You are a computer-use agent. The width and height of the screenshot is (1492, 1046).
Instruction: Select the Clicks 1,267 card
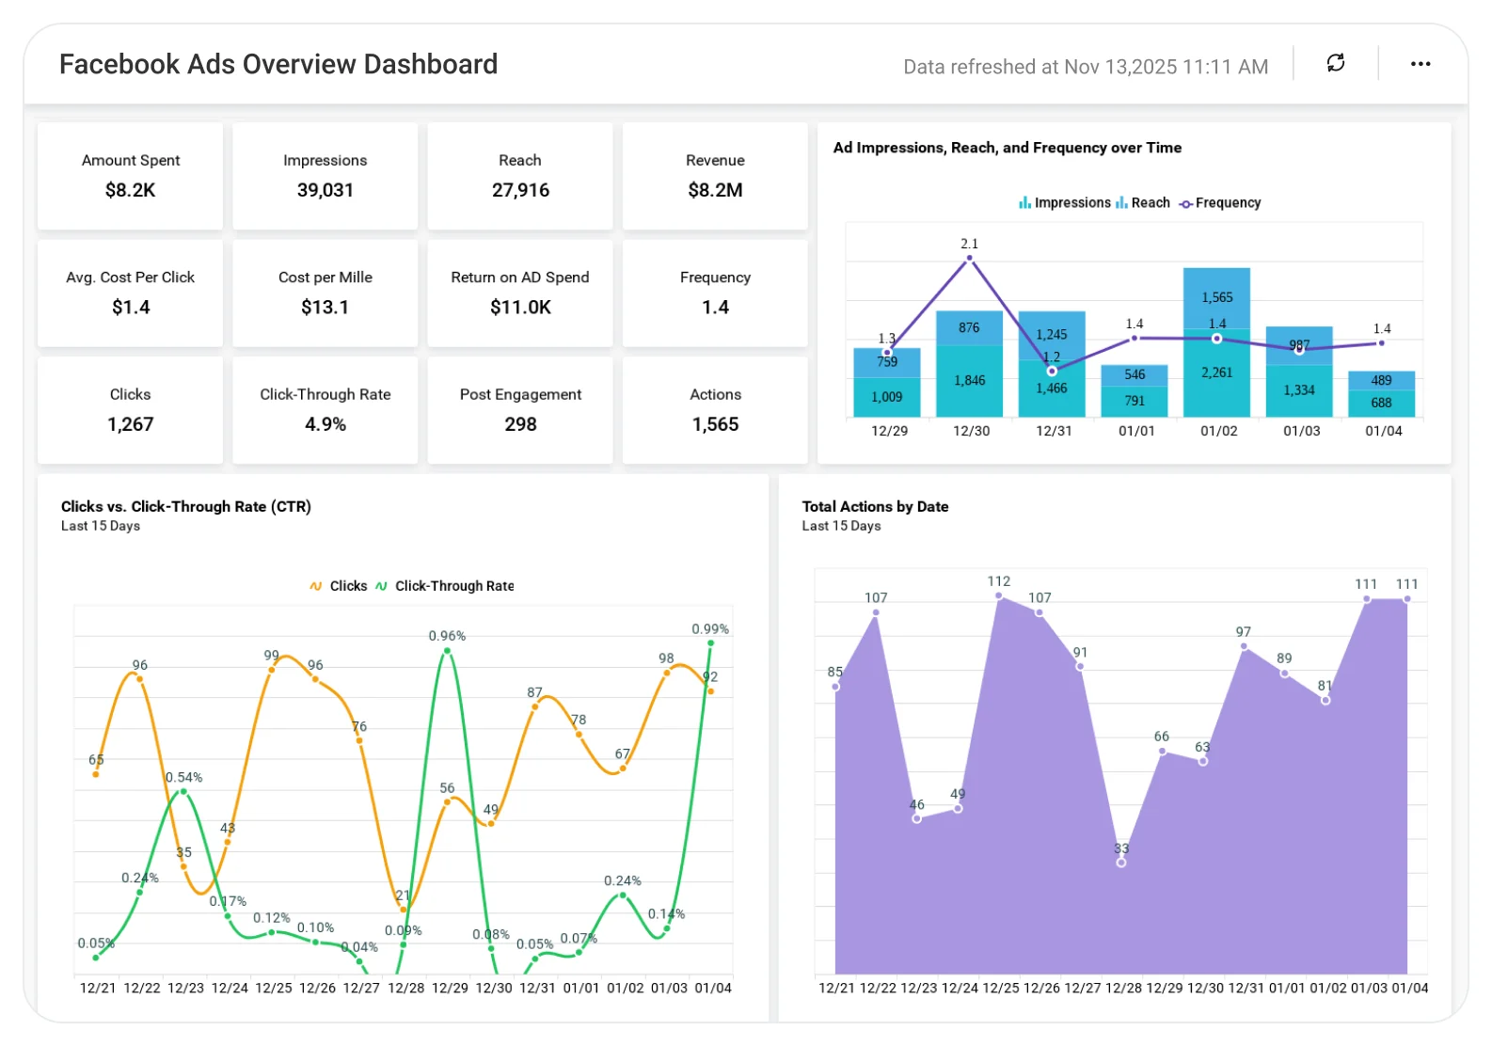point(131,410)
